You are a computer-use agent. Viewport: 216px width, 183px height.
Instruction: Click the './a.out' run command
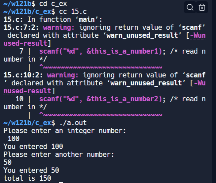point(73,123)
